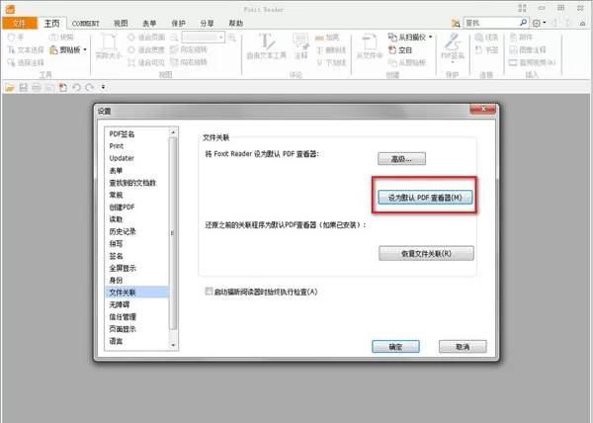Click the folder search icon beside find box
The width and height of the screenshot is (593, 423).
pos(456,24)
